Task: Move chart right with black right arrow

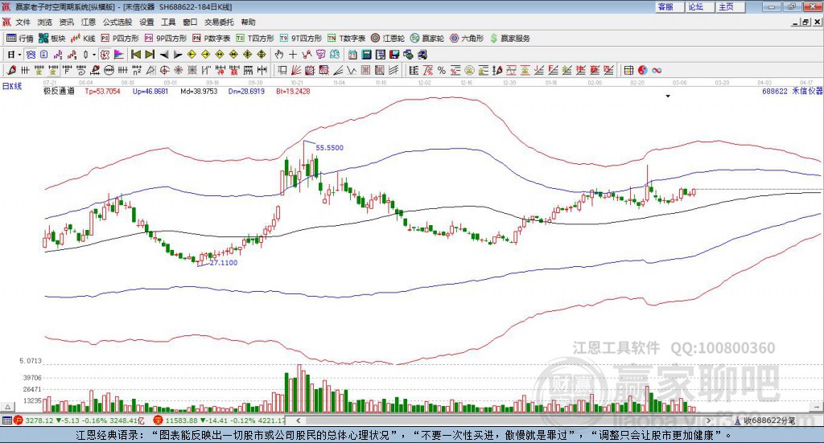Action: [178, 55]
